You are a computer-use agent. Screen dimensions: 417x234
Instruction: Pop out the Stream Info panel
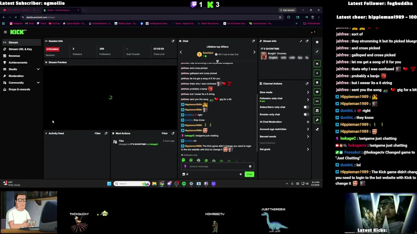307,41
